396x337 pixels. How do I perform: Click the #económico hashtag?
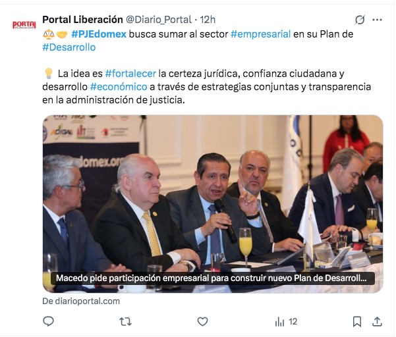[119, 87]
